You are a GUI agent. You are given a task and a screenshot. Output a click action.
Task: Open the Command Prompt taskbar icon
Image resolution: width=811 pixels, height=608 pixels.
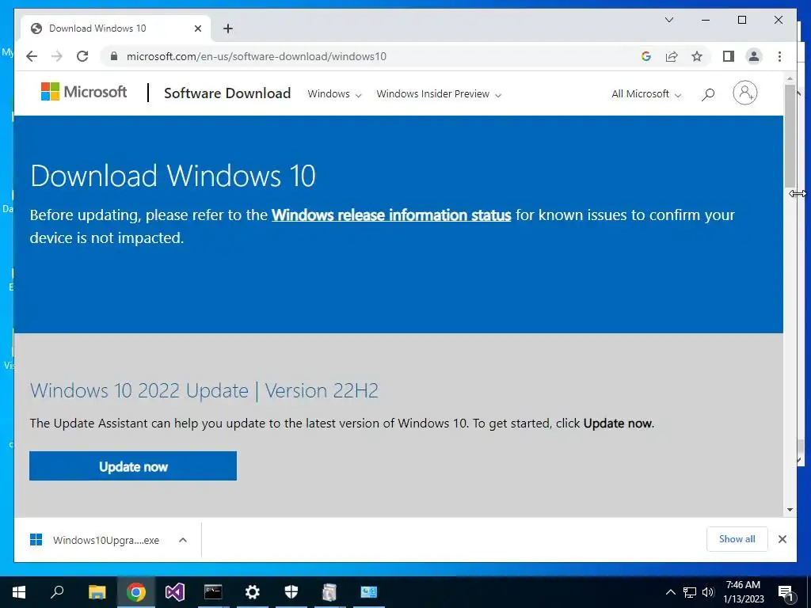click(213, 592)
